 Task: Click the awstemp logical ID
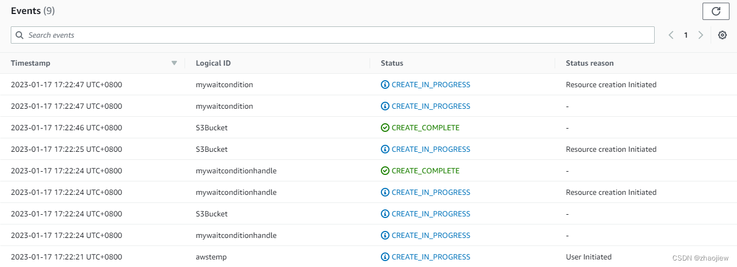(211, 257)
